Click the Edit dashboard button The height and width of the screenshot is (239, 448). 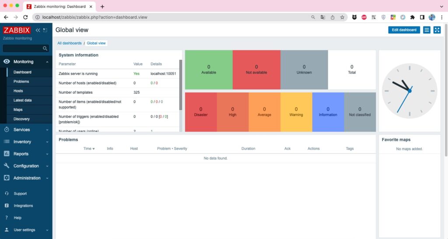tap(404, 30)
